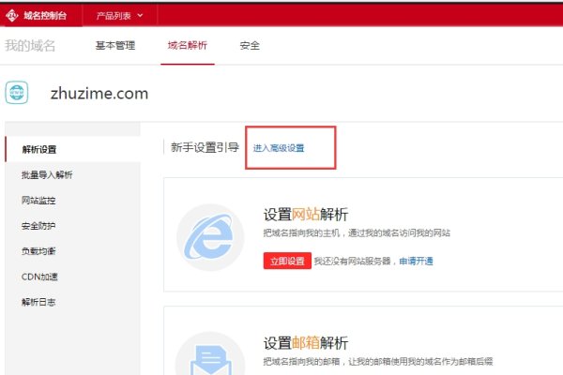The width and height of the screenshot is (563, 375).
Task: Click the 新手设置引导 heading
Action: (x=205, y=147)
